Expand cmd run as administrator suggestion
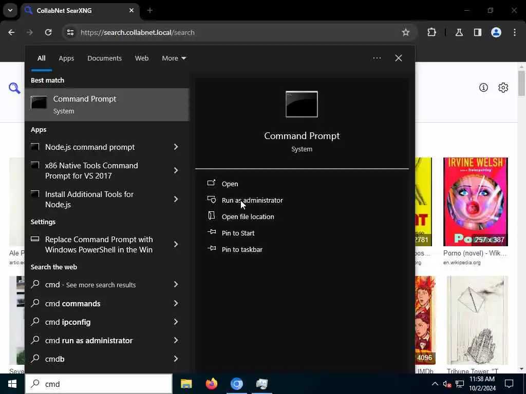 176,341
